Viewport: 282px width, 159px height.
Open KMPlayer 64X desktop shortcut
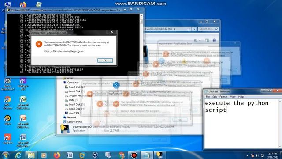[x=23, y=84]
